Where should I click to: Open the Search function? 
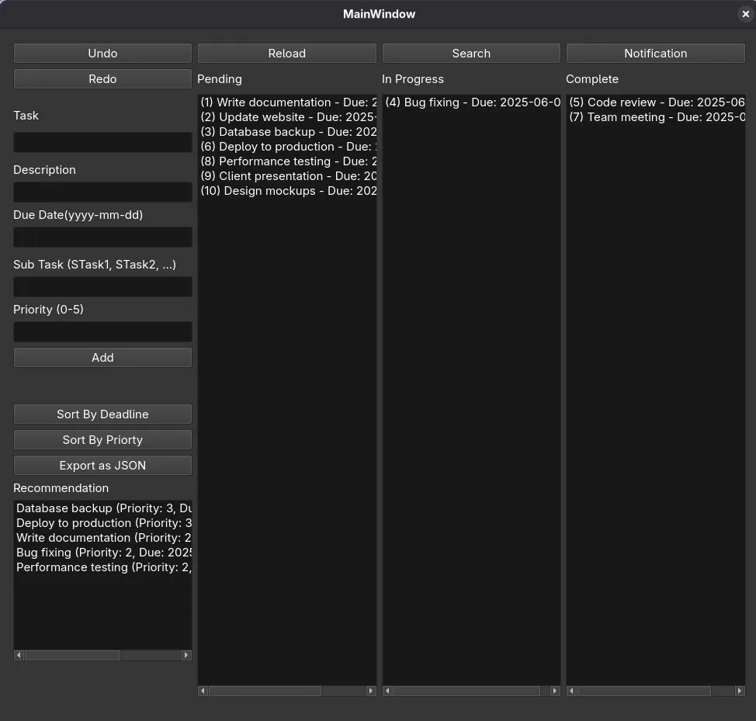click(471, 53)
